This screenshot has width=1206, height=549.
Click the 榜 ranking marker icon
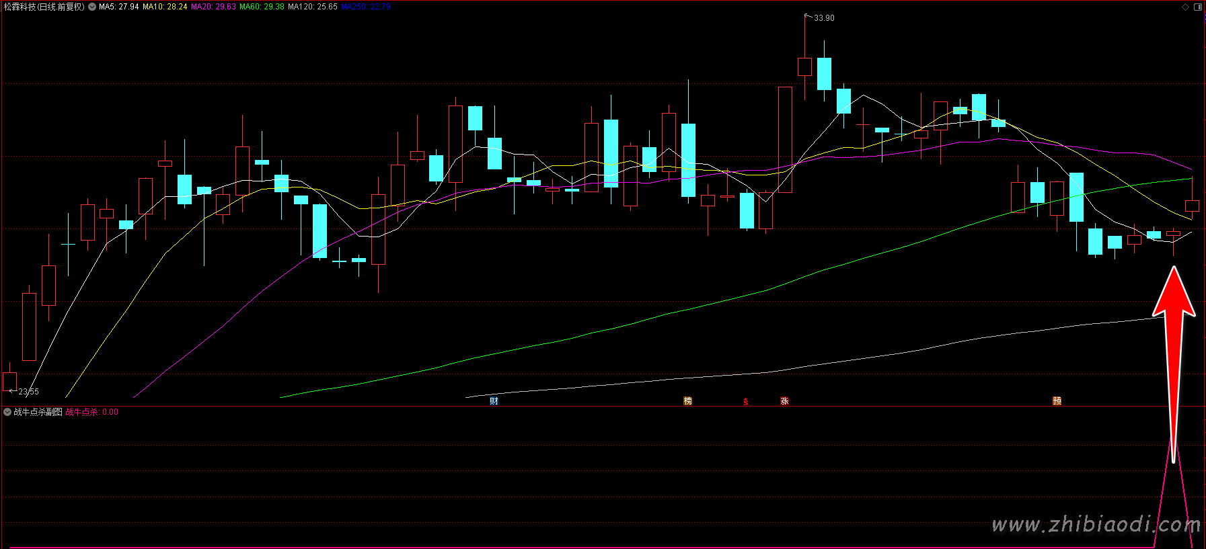(x=687, y=401)
